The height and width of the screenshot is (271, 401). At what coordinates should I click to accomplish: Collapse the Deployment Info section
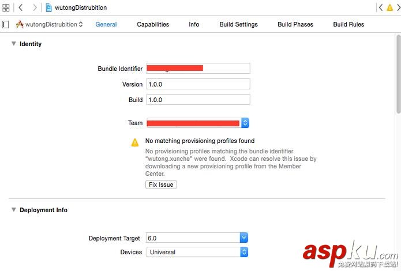13,210
